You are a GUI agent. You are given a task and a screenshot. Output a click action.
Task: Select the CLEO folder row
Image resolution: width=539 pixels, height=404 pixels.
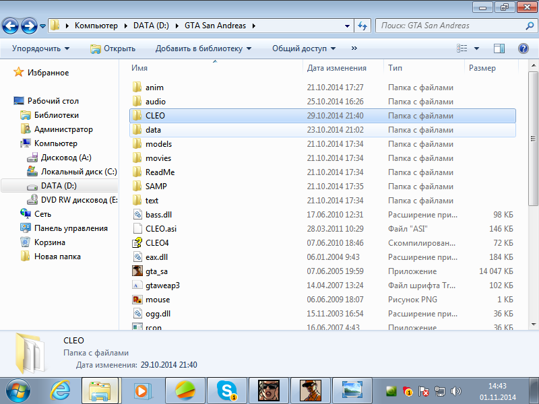point(323,115)
